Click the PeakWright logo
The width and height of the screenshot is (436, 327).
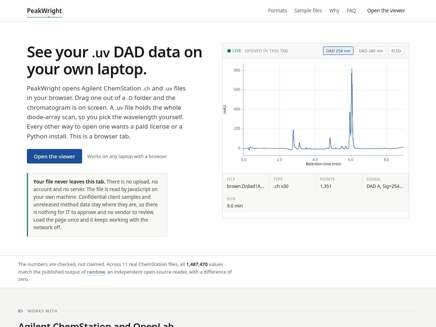point(44,11)
